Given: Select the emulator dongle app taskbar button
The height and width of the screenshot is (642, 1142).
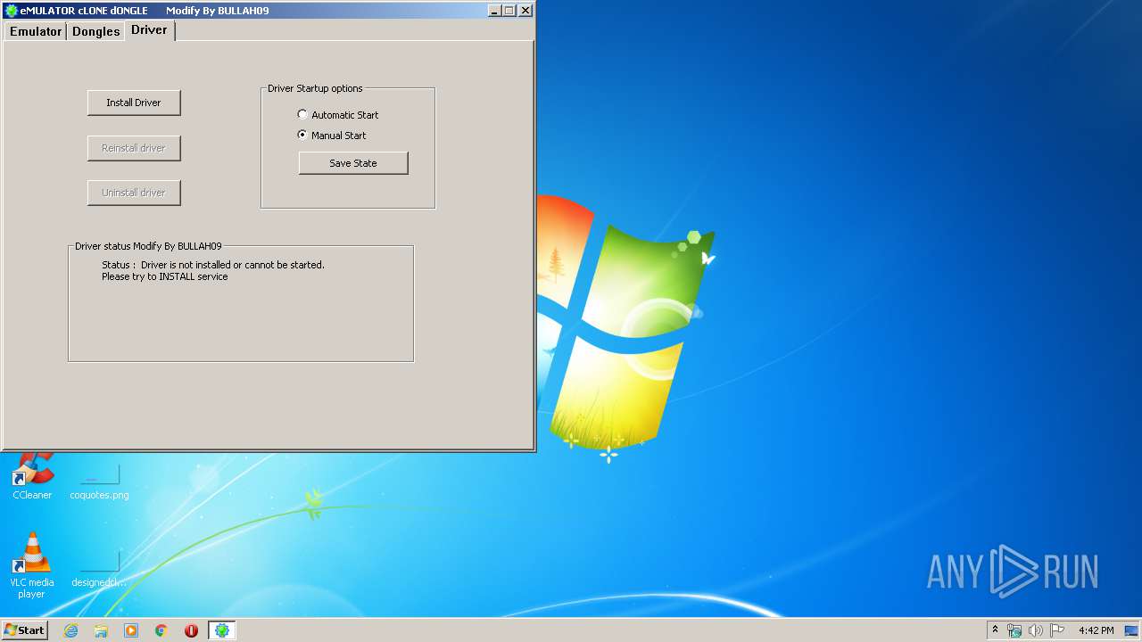Looking at the screenshot, I should click(222, 630).
